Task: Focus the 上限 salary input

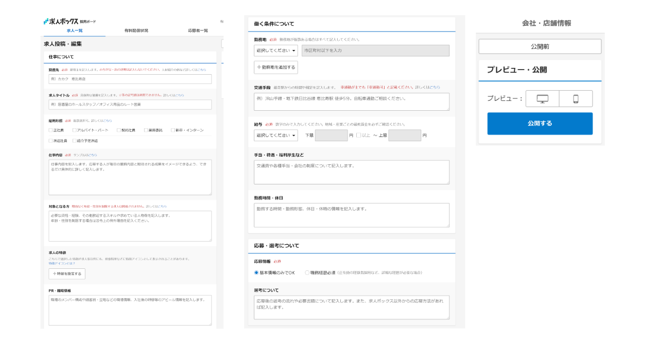Action: click(x=405, y=135)
